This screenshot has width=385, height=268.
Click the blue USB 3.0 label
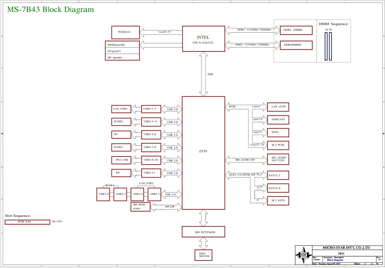[x=170, y=195]
